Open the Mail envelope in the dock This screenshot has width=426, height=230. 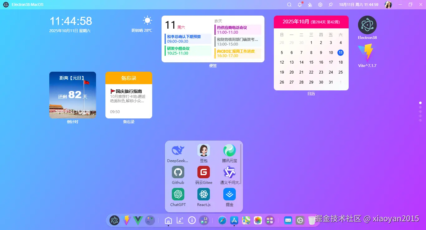288,220
